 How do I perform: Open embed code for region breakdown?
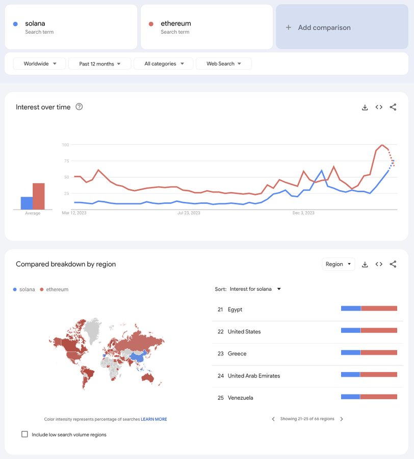click(x=379, y=264)
